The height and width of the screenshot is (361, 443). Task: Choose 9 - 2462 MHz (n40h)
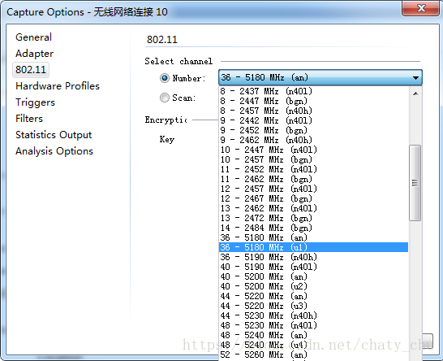tap(314, 140)
